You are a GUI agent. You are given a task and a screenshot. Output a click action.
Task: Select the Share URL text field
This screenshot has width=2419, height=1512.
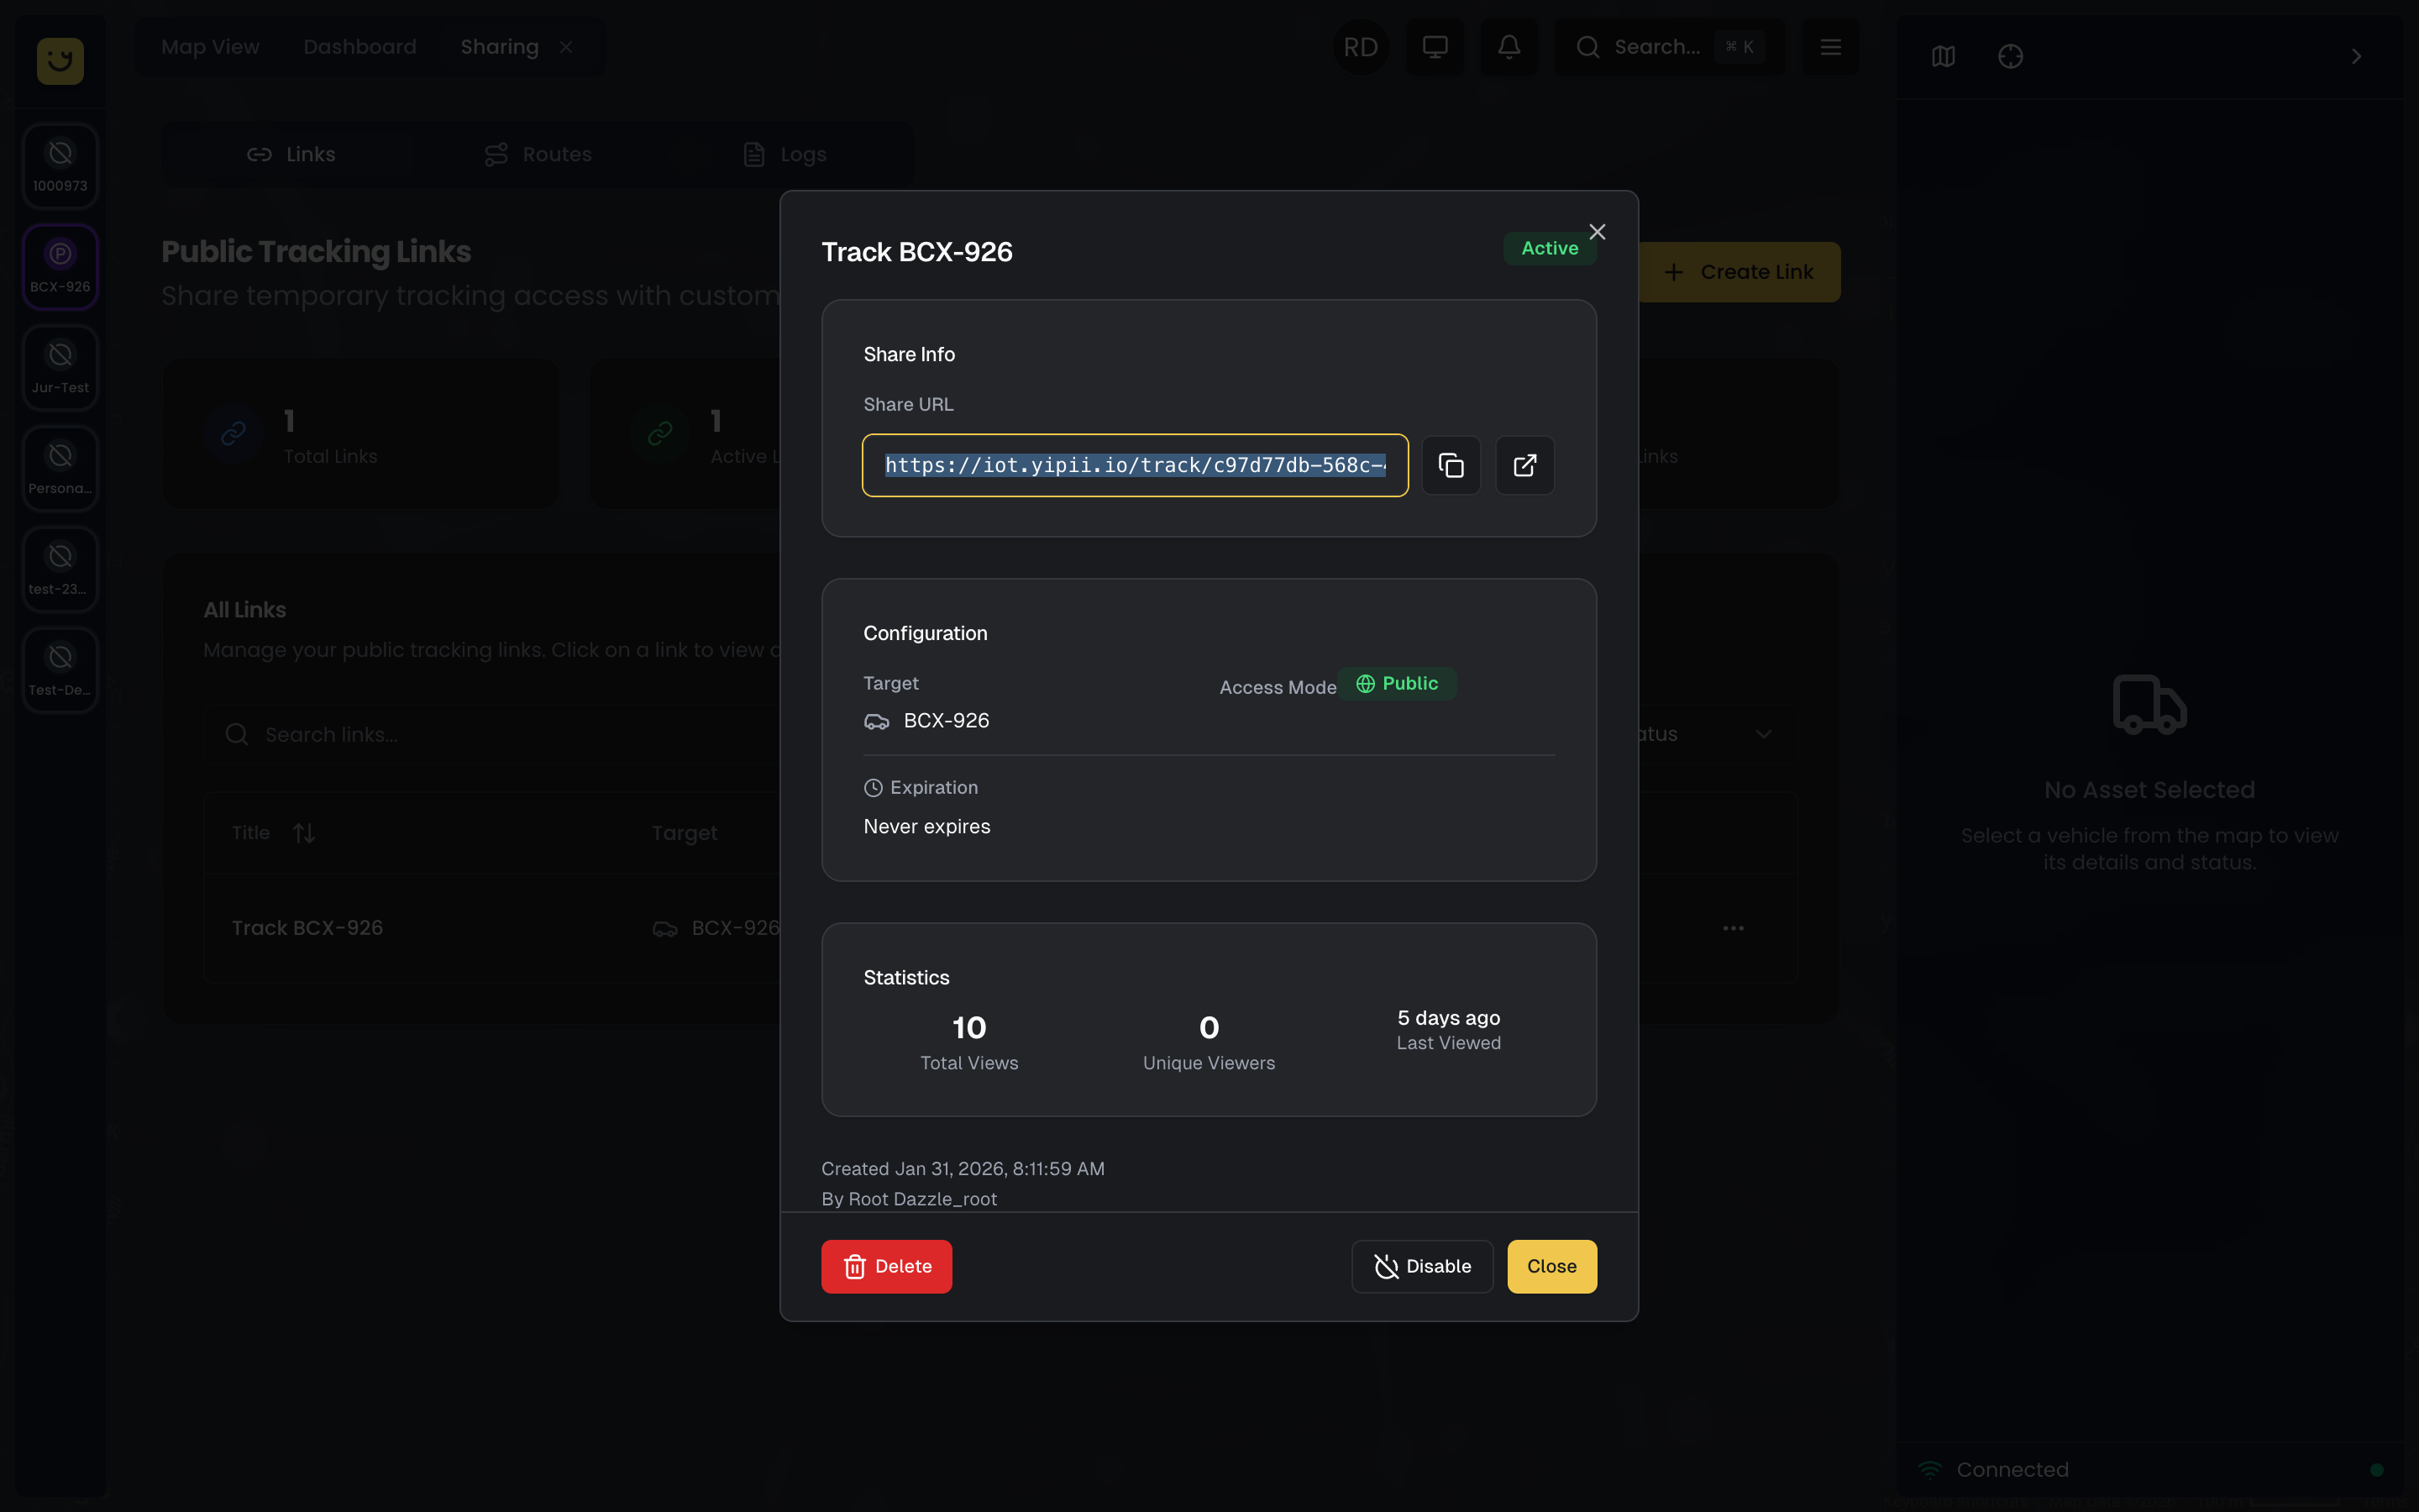1135,465
